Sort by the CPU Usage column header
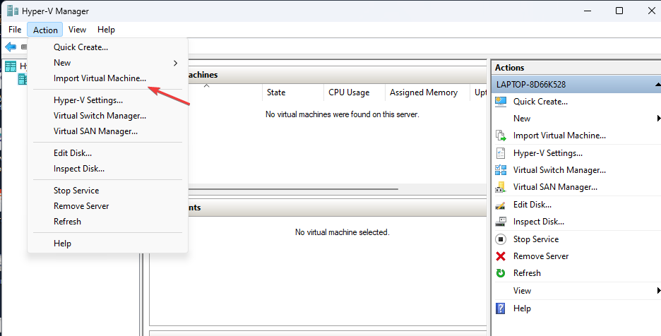This screenshot has height=336, width=661. point(354,92)
